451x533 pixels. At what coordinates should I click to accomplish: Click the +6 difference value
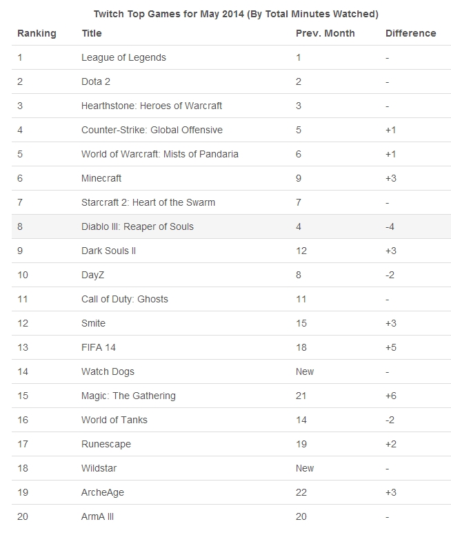click(392, 396)
